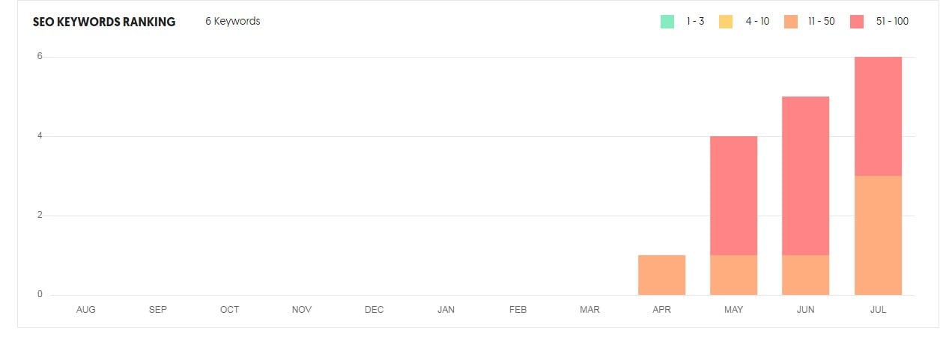940x339 pixels.
Task: Click the orange segment of the JUN bar
Action: pos(805,275)
